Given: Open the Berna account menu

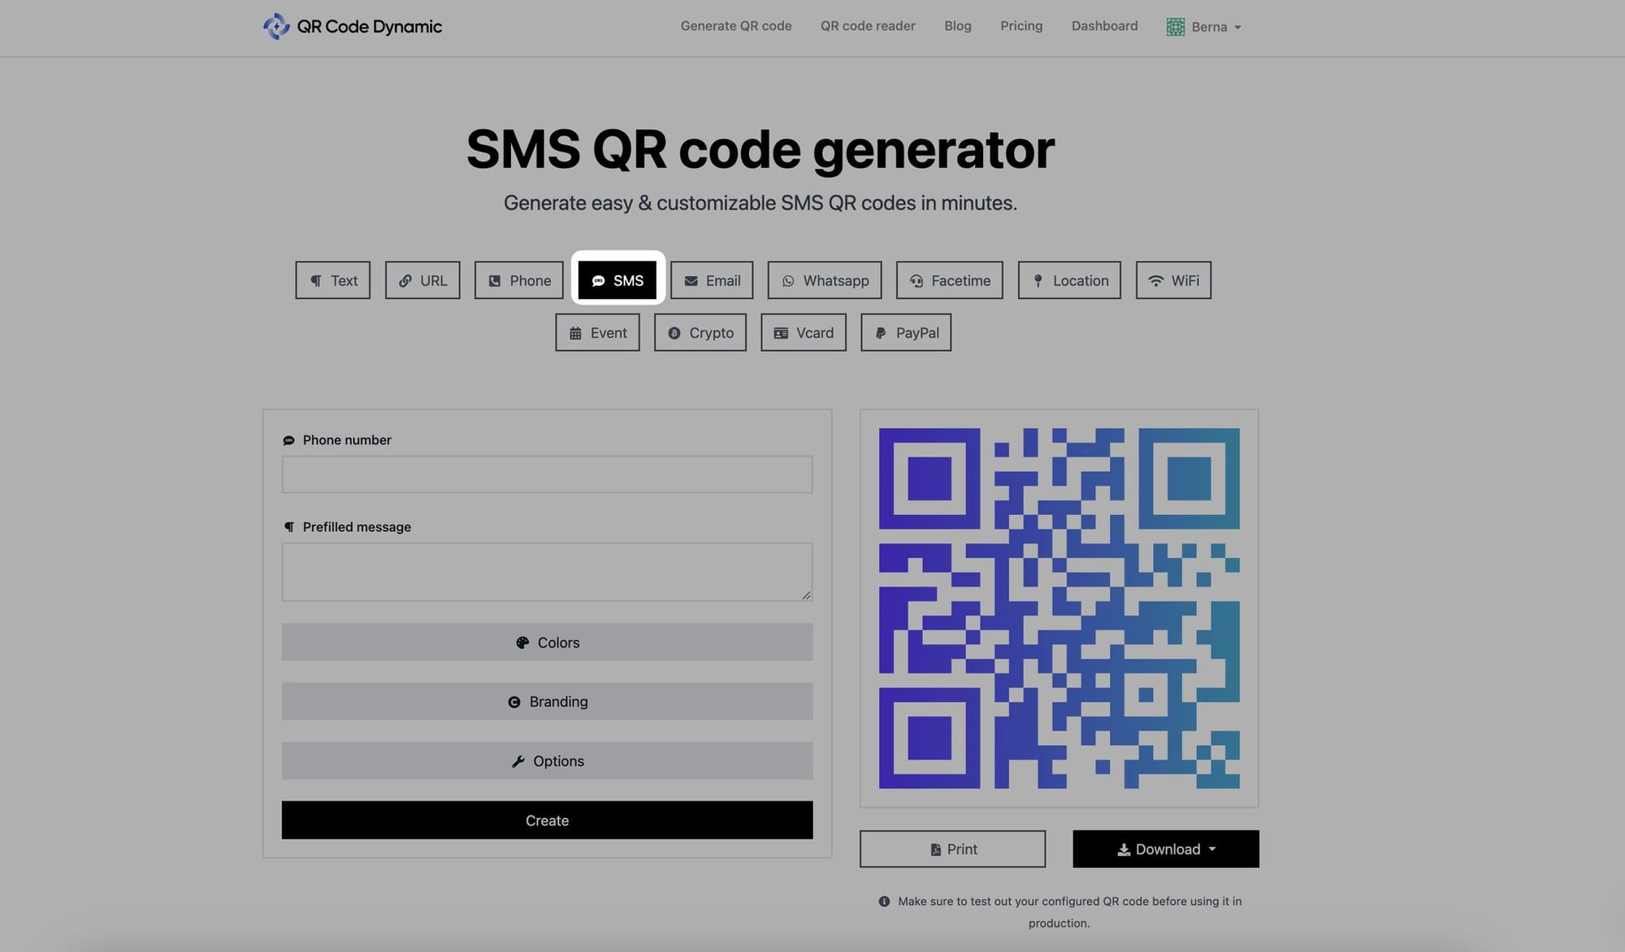Looking at the screenshot, I should pos(1203,26).
